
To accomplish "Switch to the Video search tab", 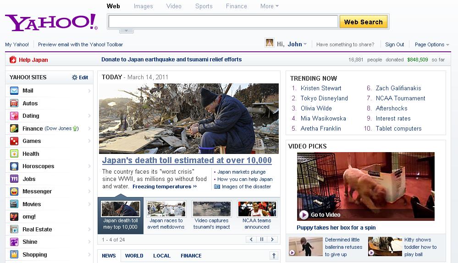I will [x=174, y=6].
